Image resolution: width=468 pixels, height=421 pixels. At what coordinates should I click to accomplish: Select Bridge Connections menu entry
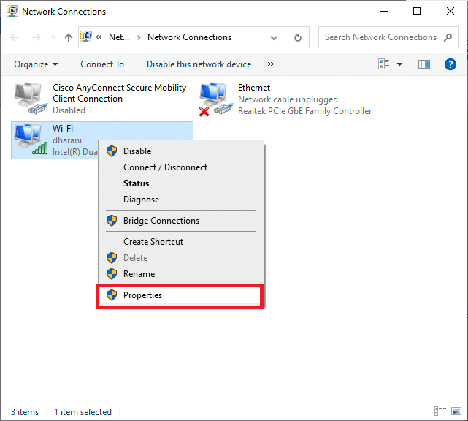(161, 221)
